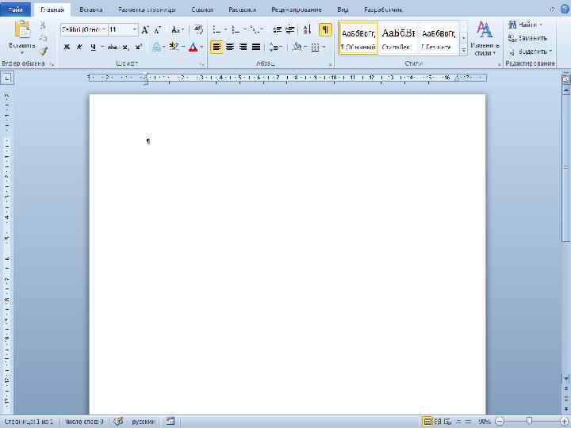Image resolution: width=571 pixels, height=428 pixels.
Task: Click the Найти (Find) button
Action: pyautogui.click(x=526, y=25)
